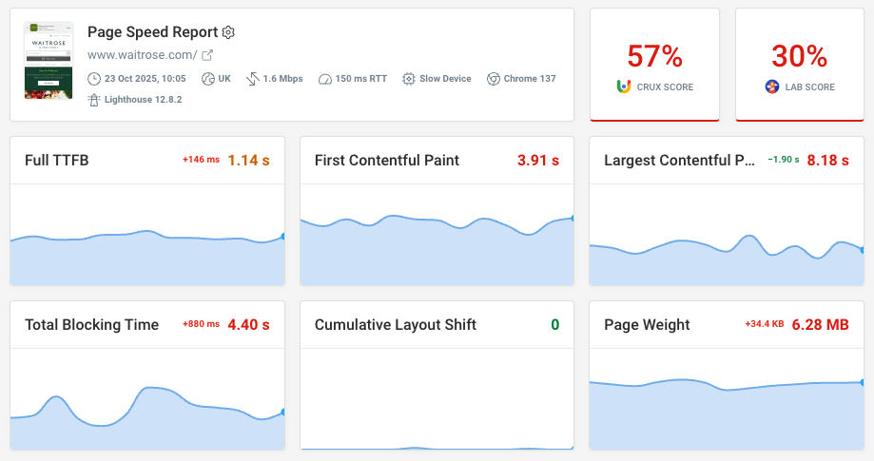The height and width of the screenshot is (461, 874).
Task: Open report settings gear beside Page Speed Report
Action: pyautogui.click(x=228, y=32)
